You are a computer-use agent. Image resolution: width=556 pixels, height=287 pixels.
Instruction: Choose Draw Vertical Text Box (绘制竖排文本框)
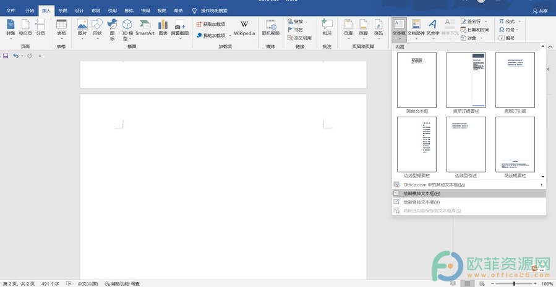pyautogui.click(x=469, y=202)
